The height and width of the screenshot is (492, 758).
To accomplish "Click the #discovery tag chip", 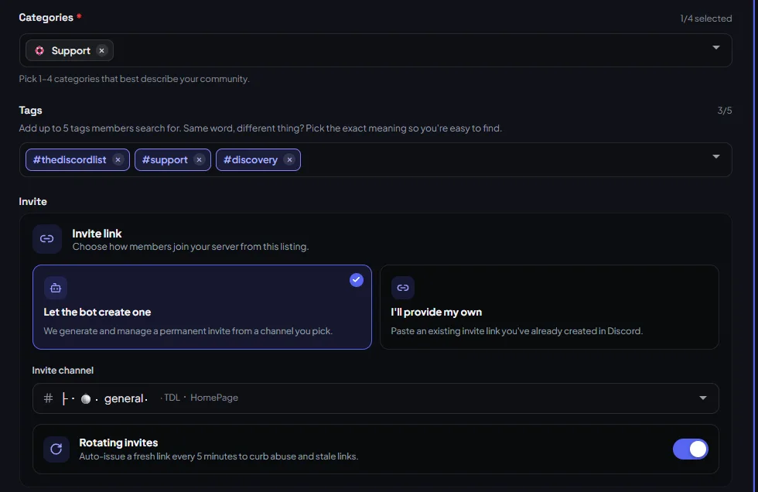I will pyautogui.click(x=258, y=160).
